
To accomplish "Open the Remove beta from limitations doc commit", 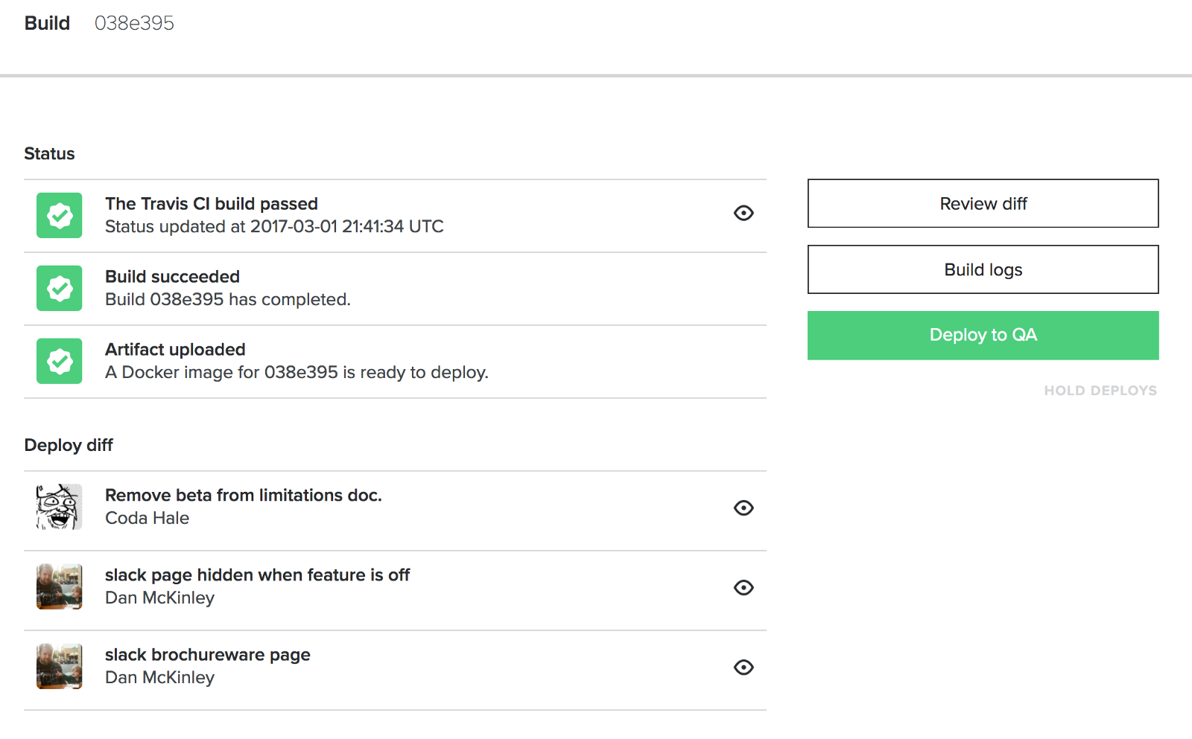I will coord(243,496).
